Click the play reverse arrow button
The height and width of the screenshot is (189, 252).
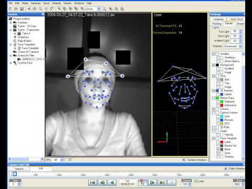tap(112, 183)
